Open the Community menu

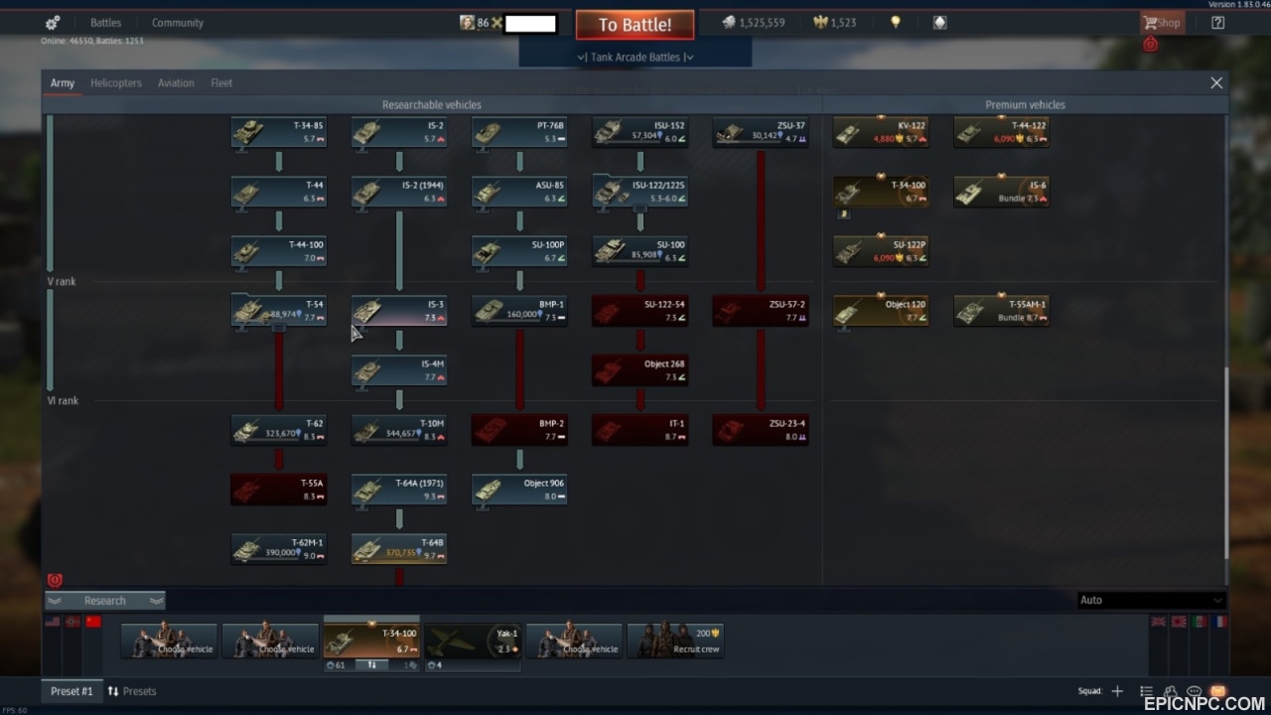178,23
